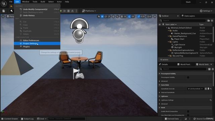Click the Outliner search field
Viewport: 215px width, 121px height.
click(x=182, y=21)
